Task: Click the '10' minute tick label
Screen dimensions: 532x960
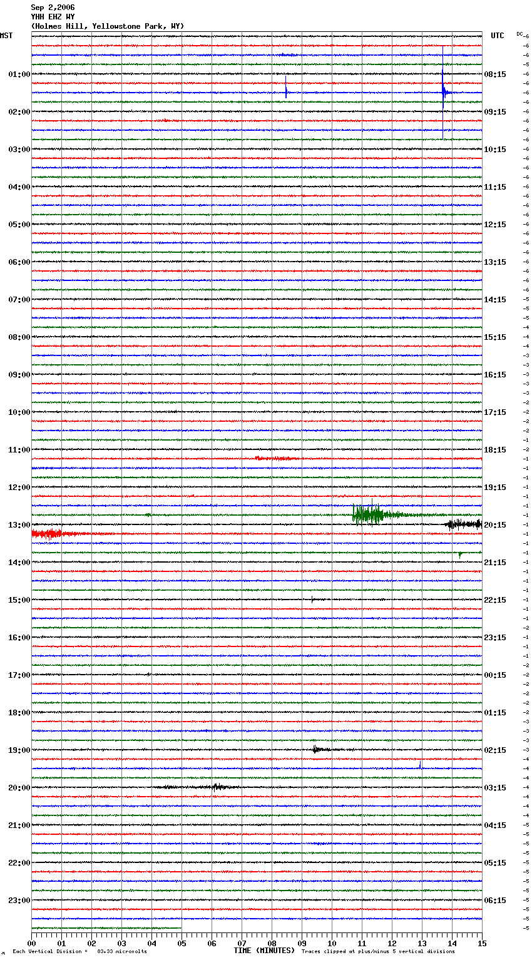Action: pos(332,943)
